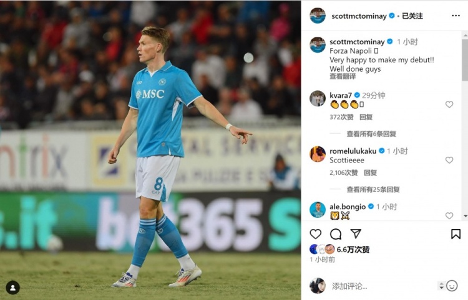Image resolution: width=468 pixels, height=300 pixels.
Task: Click comment box stepper arrows
Action: click(x=441, y=286)
